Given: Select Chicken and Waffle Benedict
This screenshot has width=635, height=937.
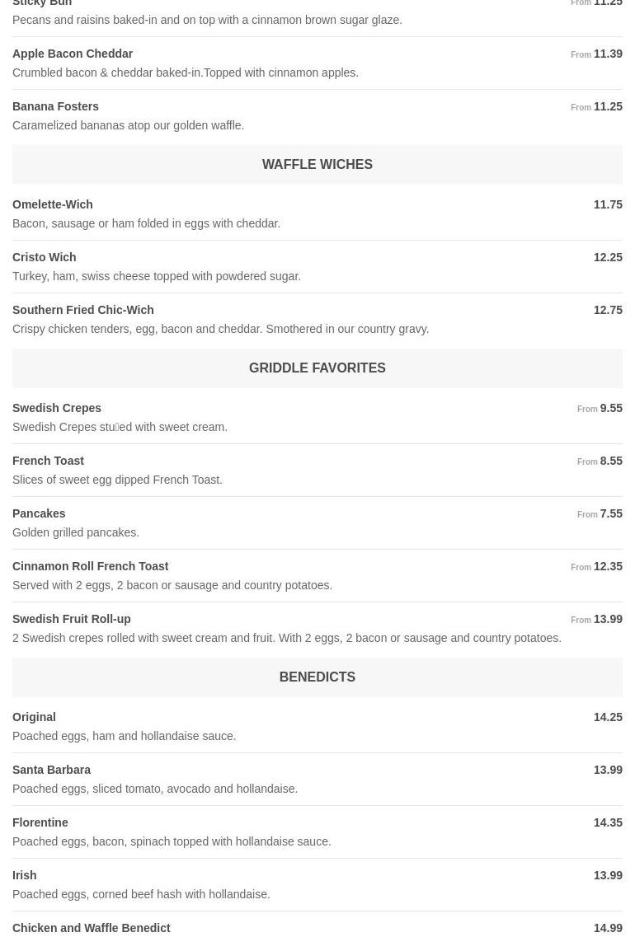Looking at the screenshot, I should coord(92,929).
